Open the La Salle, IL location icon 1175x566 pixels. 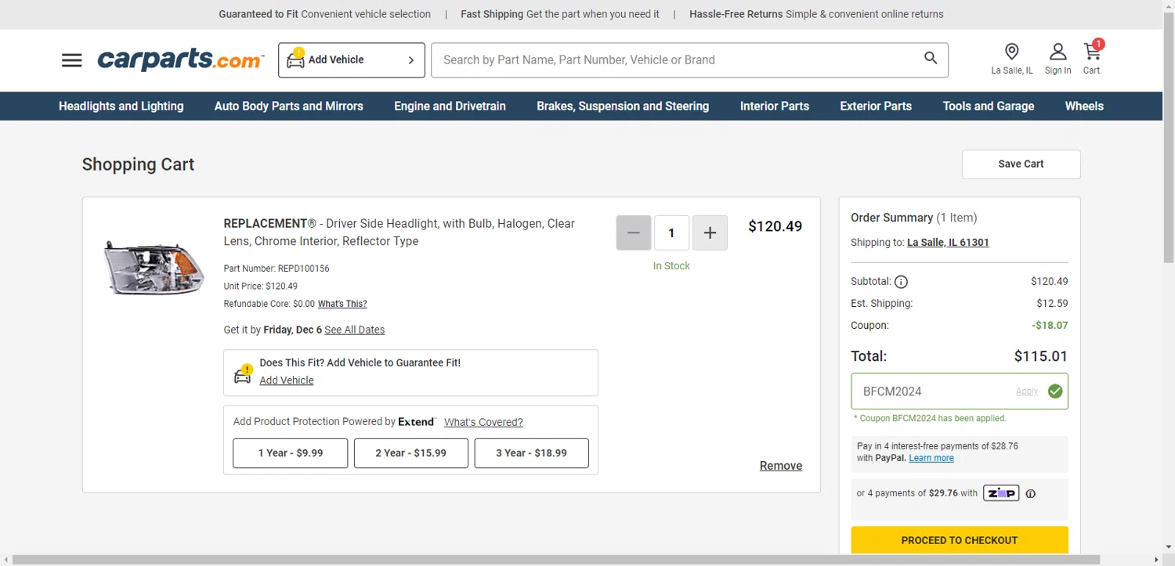1011,52
